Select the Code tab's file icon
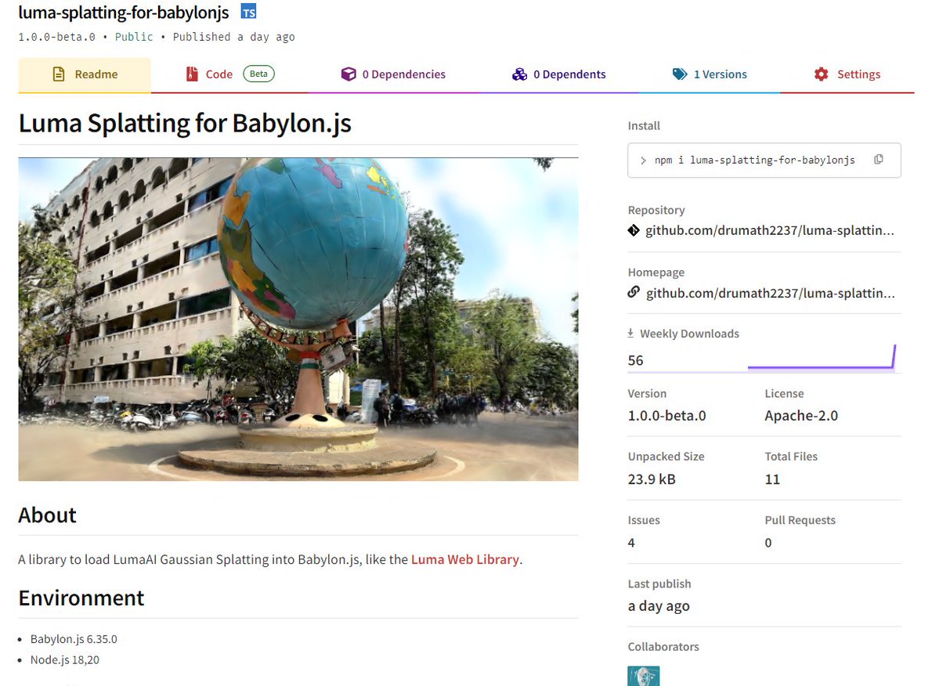Image resolution: width=939 pixels, height=686 pixels. (x=190, y=74)
